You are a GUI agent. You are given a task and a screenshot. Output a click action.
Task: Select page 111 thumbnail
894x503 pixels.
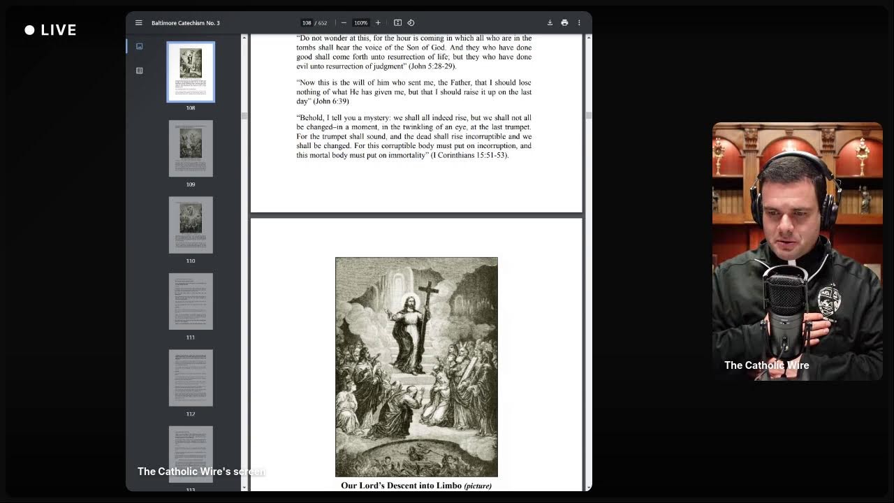[x=191, y=301]
